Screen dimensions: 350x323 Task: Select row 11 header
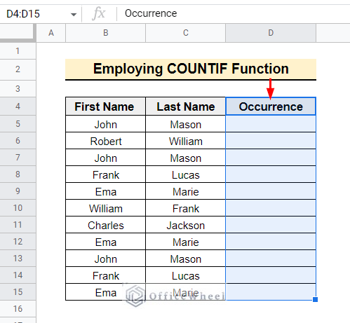(x=18, y=225)
